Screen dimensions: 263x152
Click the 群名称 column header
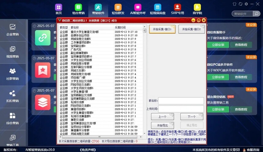click(x=92, y=27)
